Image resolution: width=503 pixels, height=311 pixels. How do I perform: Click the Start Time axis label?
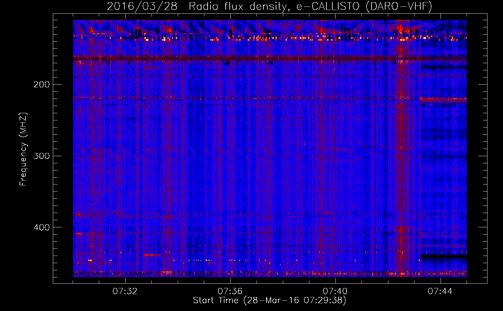269,300
